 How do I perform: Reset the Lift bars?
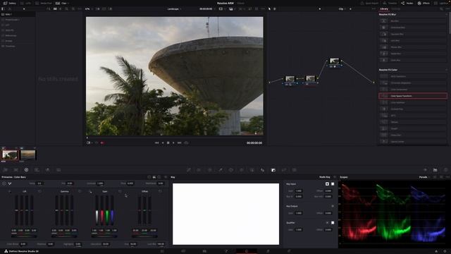pos(39,191)
